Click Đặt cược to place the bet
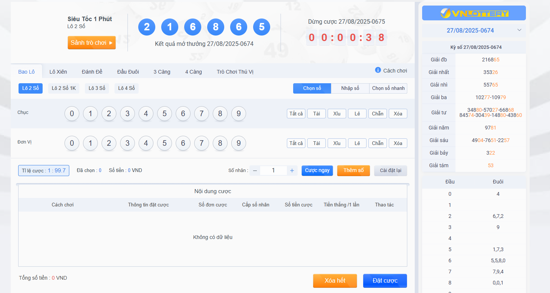Image resolution: width=550 pixels, height=293 pixels. tap(385, 280)
